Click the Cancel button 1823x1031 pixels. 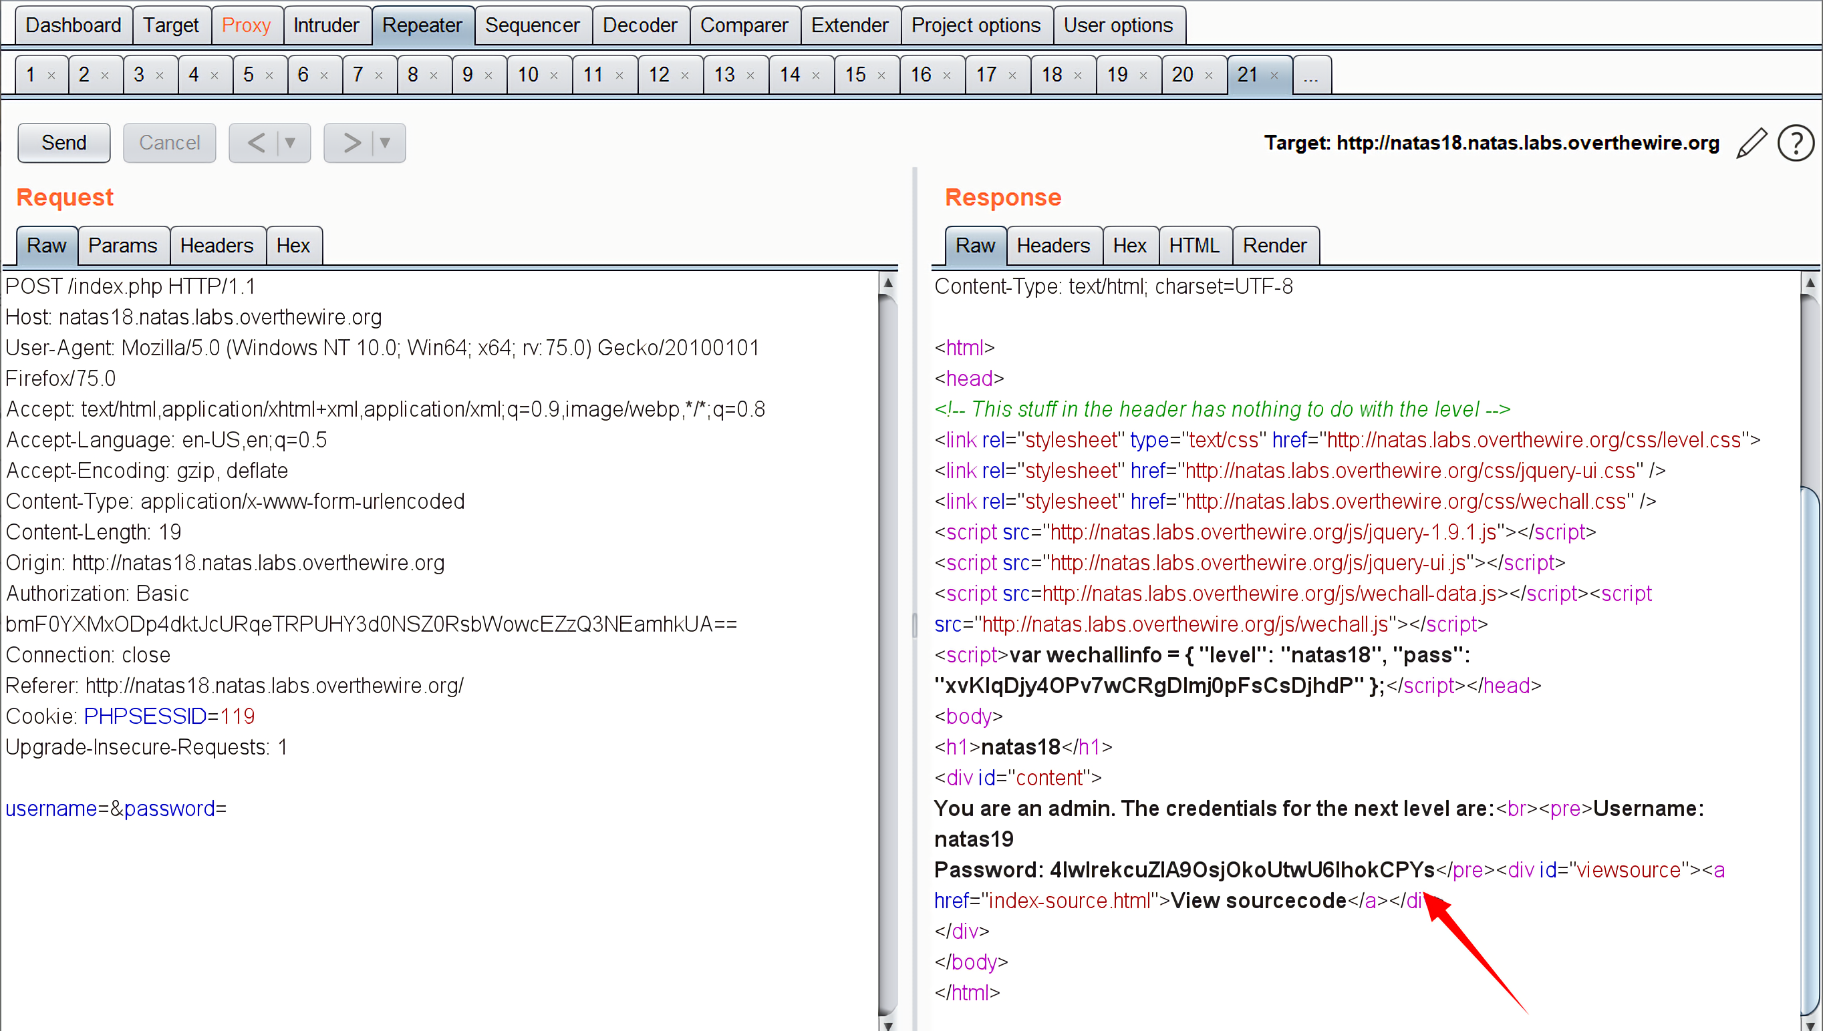[169, 143]
